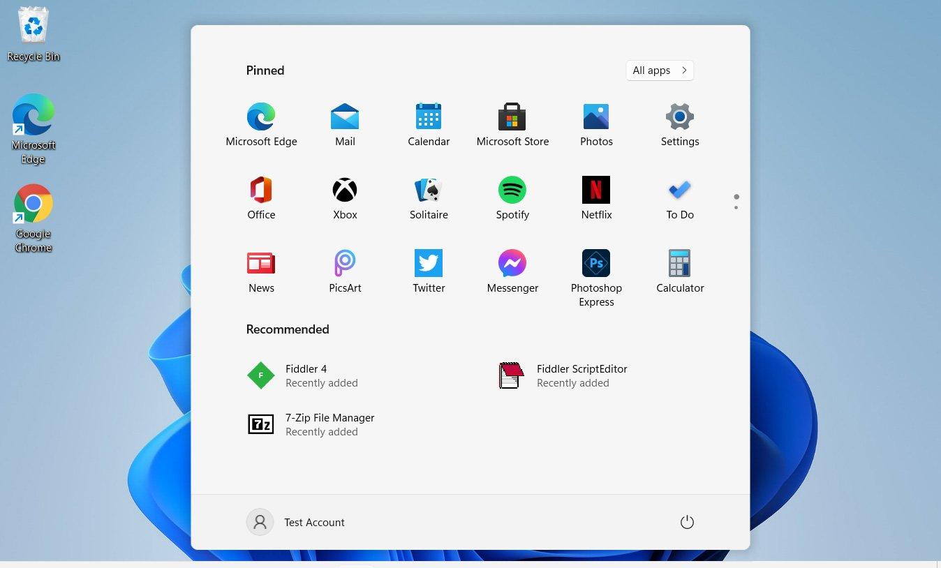Launch Netflix
941x568 pixels.
(596, 198)
